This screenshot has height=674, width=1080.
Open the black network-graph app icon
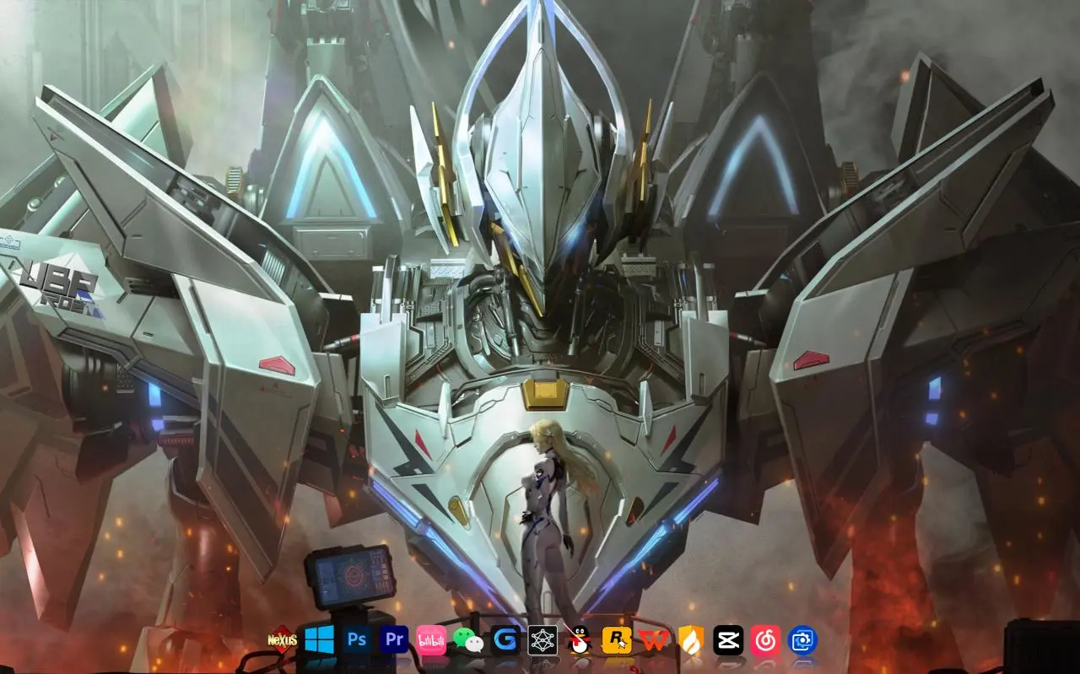(x=543, y=640)
